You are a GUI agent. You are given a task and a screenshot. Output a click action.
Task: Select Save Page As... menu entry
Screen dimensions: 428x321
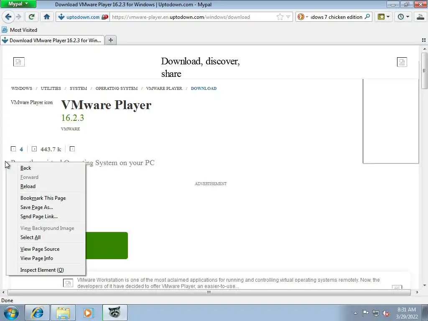click(x=46, y=207)
